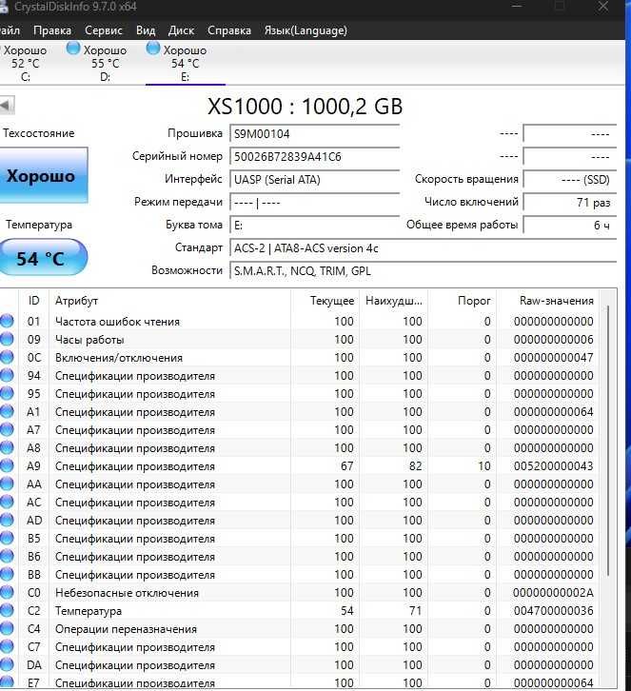Click the status circle for attribute B5

click(x=7, y=538)
